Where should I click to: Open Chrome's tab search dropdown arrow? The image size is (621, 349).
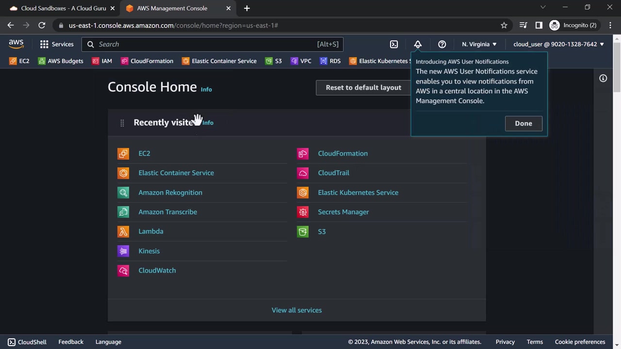[543, 7]
